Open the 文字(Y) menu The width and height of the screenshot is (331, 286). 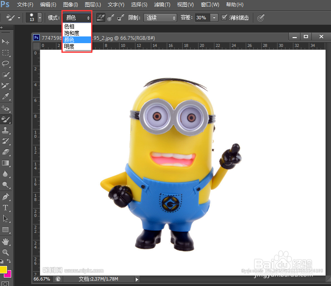click(116, 5)
